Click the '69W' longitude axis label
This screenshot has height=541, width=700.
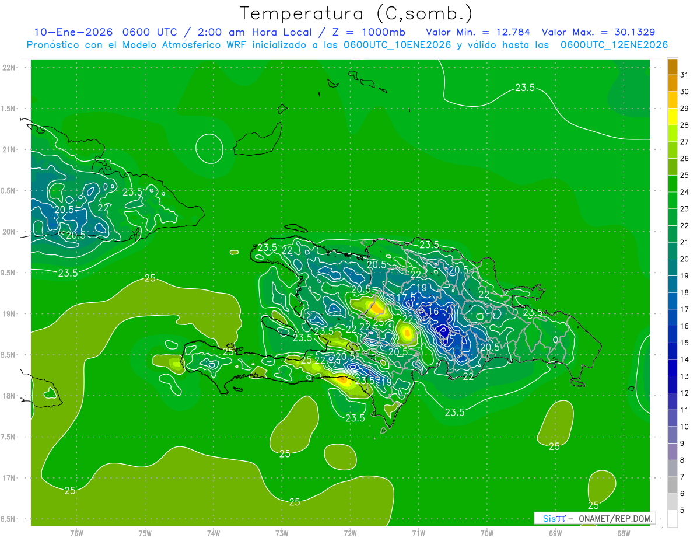point(555,533)
